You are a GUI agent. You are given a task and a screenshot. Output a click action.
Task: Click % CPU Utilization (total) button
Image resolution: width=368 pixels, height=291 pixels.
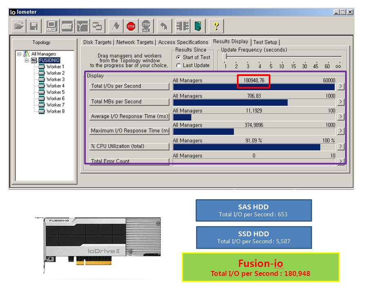[x=129, y=147]
